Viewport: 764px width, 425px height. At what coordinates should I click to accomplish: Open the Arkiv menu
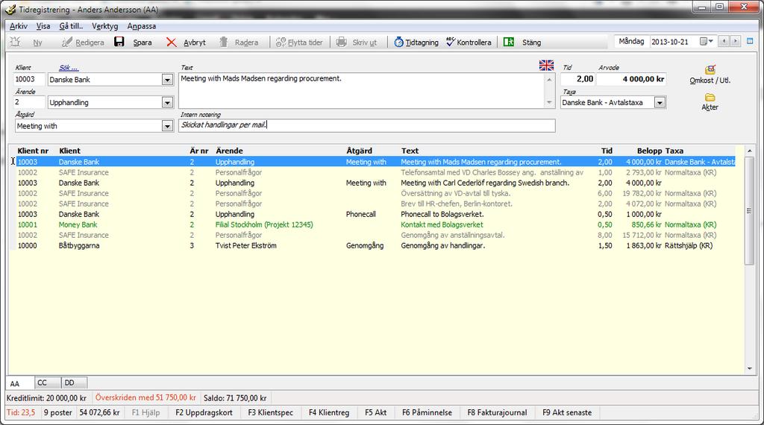point(19,26)
